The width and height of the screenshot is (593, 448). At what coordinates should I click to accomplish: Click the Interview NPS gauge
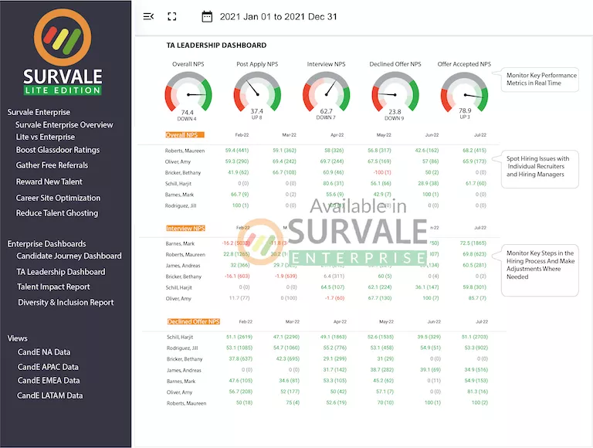click(x=326, y=94)
